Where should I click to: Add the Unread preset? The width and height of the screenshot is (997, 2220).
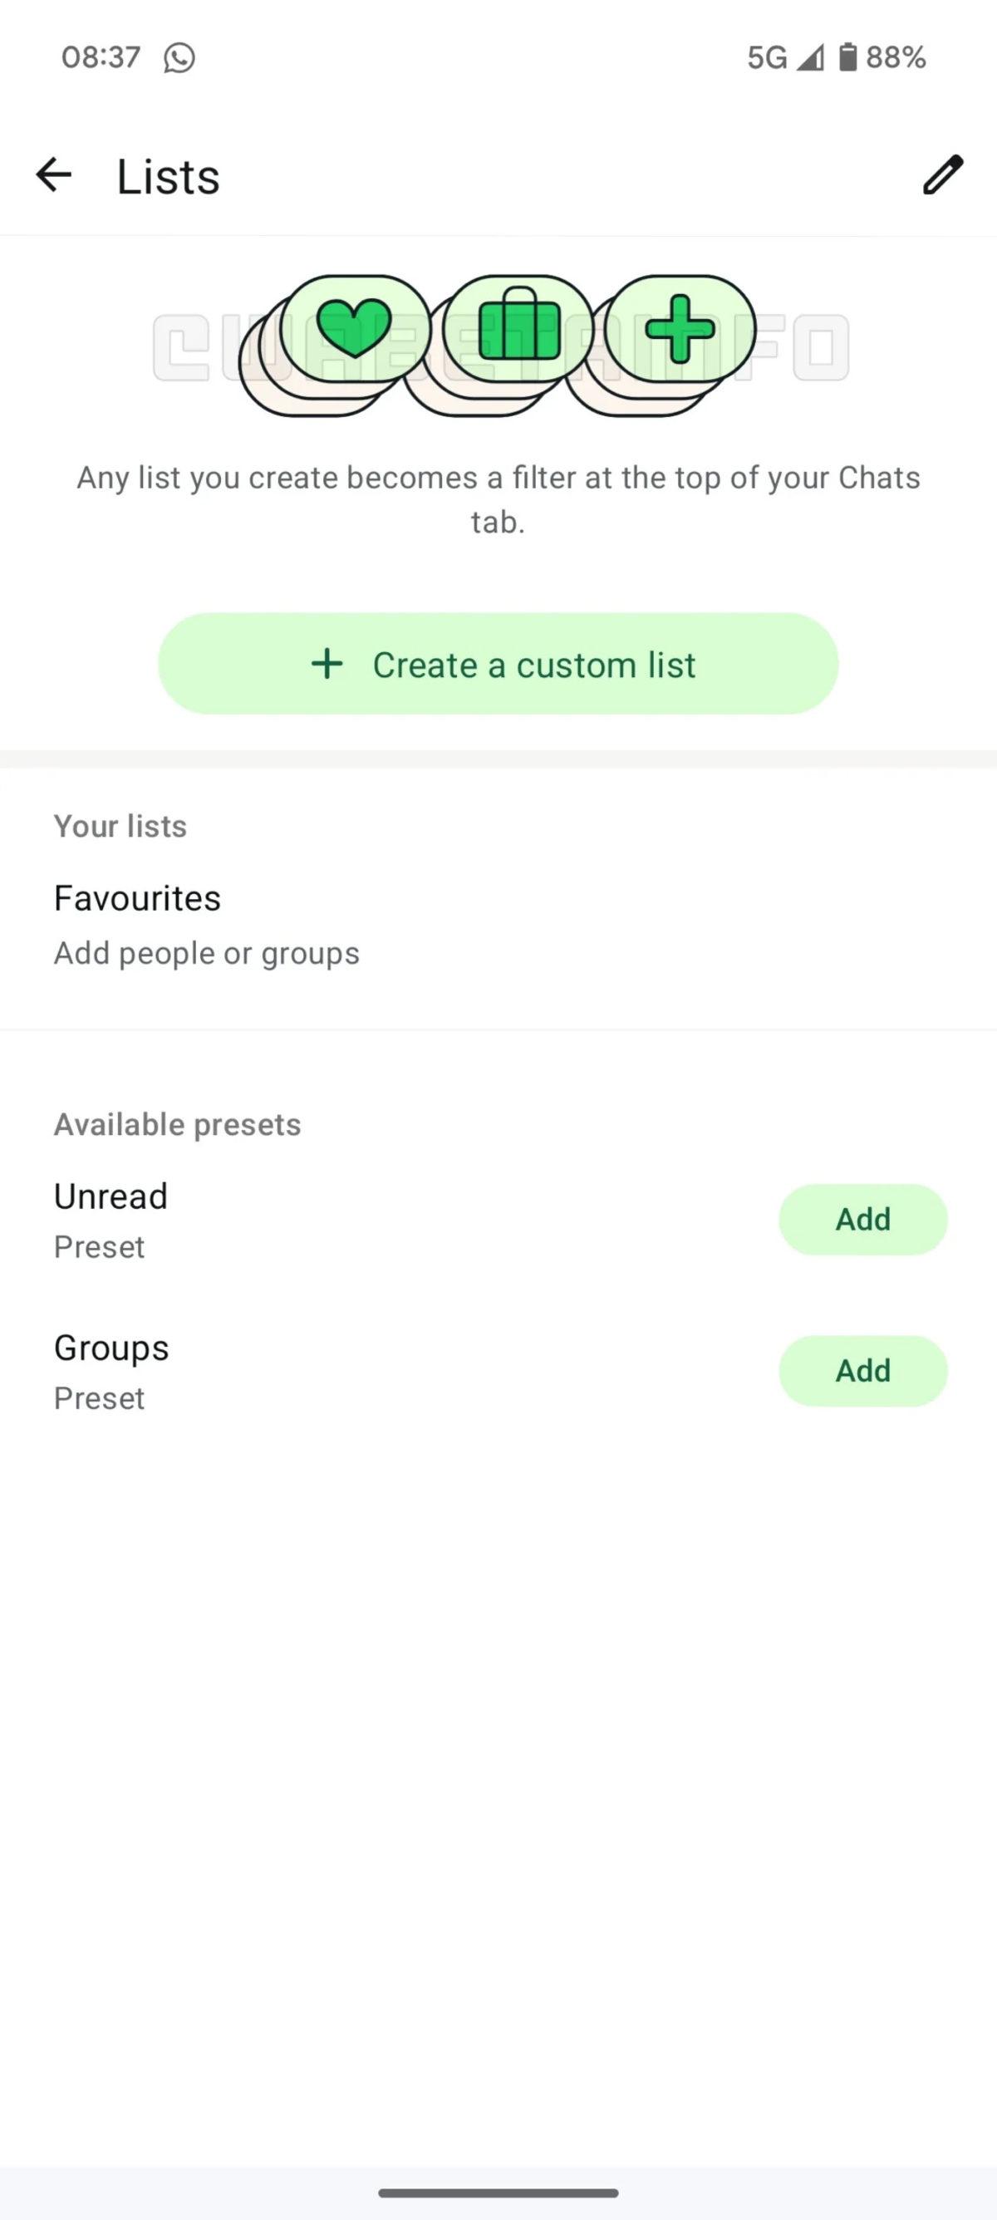(x=862, y=1219)
